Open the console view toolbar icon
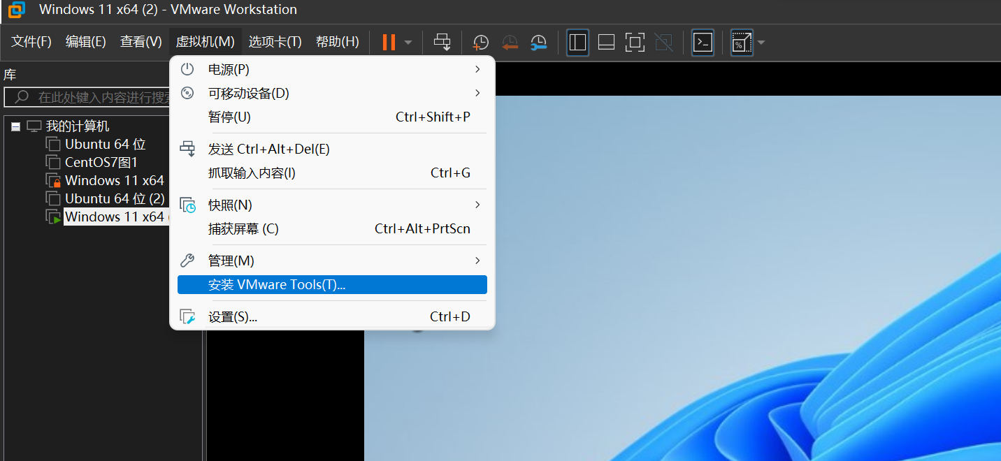 click(x=703, y=43)
